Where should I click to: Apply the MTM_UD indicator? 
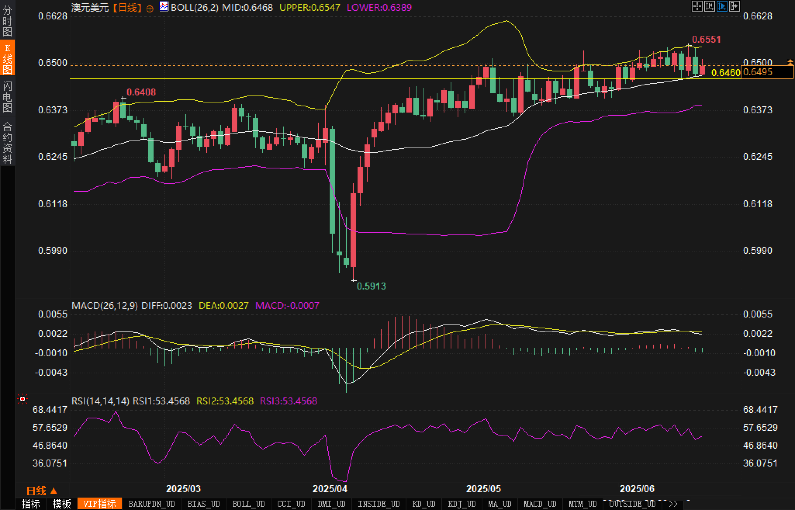tap(583, 504)
